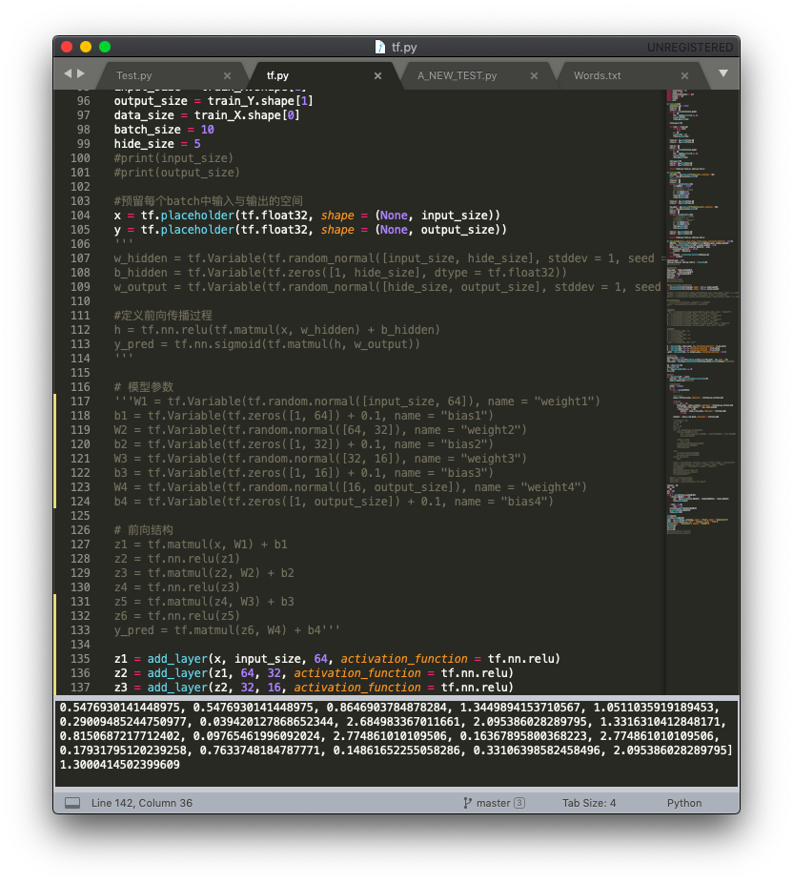Click the Line 142, Column 36 indicator

(x=142, y=803)
